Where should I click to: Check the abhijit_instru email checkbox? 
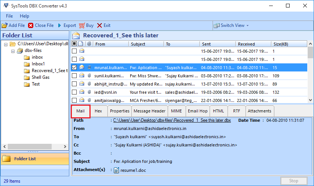(74, 84)
